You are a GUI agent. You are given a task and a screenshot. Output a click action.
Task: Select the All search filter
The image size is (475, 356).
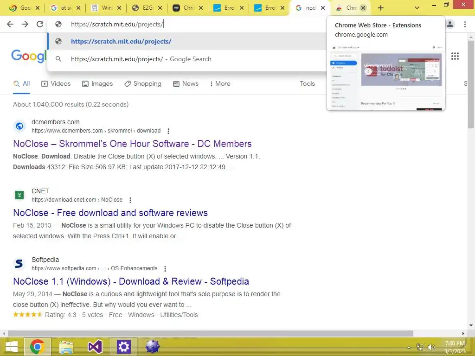[21, 83]
